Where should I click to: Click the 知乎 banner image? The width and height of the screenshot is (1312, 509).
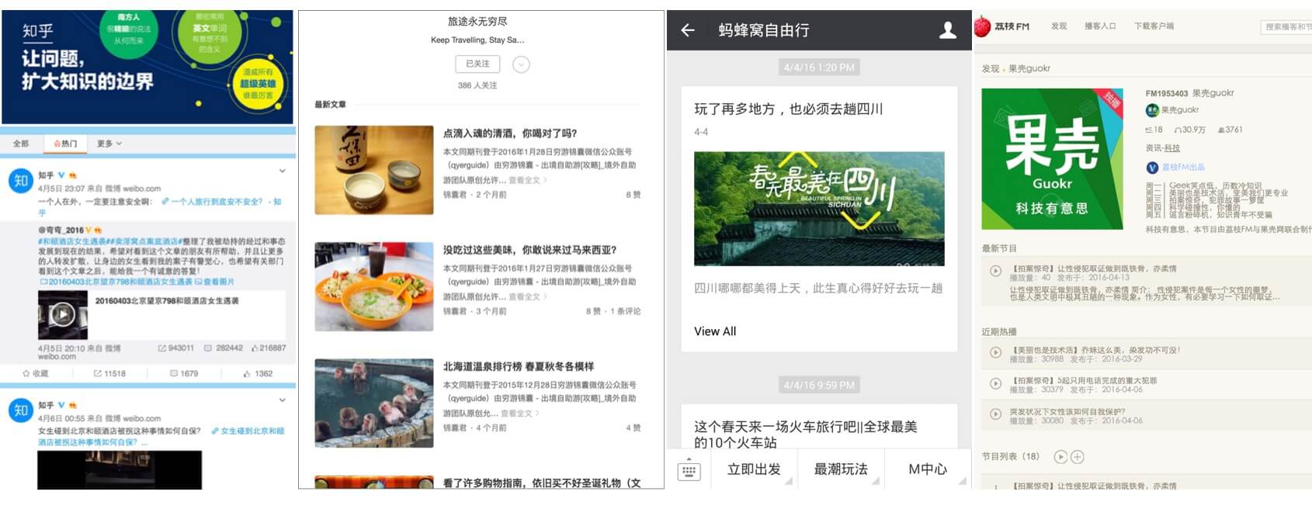148,67
